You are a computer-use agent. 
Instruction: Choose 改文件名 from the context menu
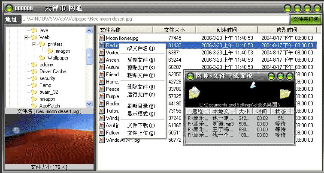click(x=141, y=48)
